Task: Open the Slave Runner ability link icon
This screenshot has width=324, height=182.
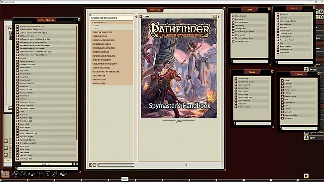Action: [17, 153]
